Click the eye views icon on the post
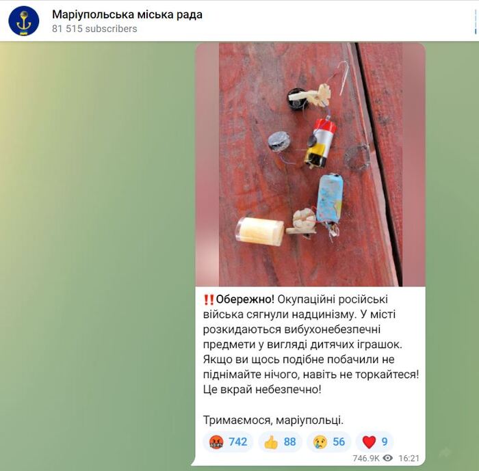The width and height of the screenshot is (479, 471). (x=388, y=458)
